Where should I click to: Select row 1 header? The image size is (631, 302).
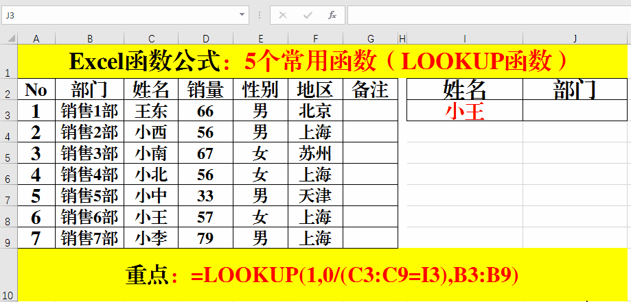[x=9, y=61]
